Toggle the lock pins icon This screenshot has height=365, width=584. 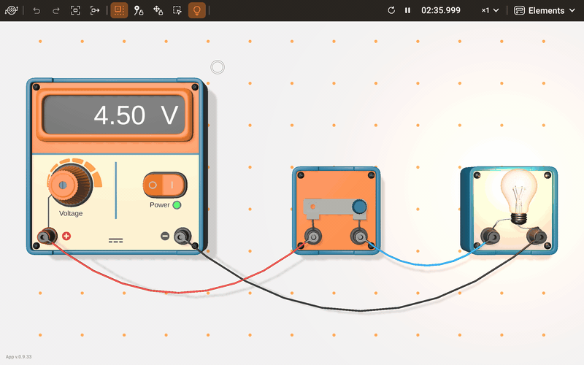139,10
